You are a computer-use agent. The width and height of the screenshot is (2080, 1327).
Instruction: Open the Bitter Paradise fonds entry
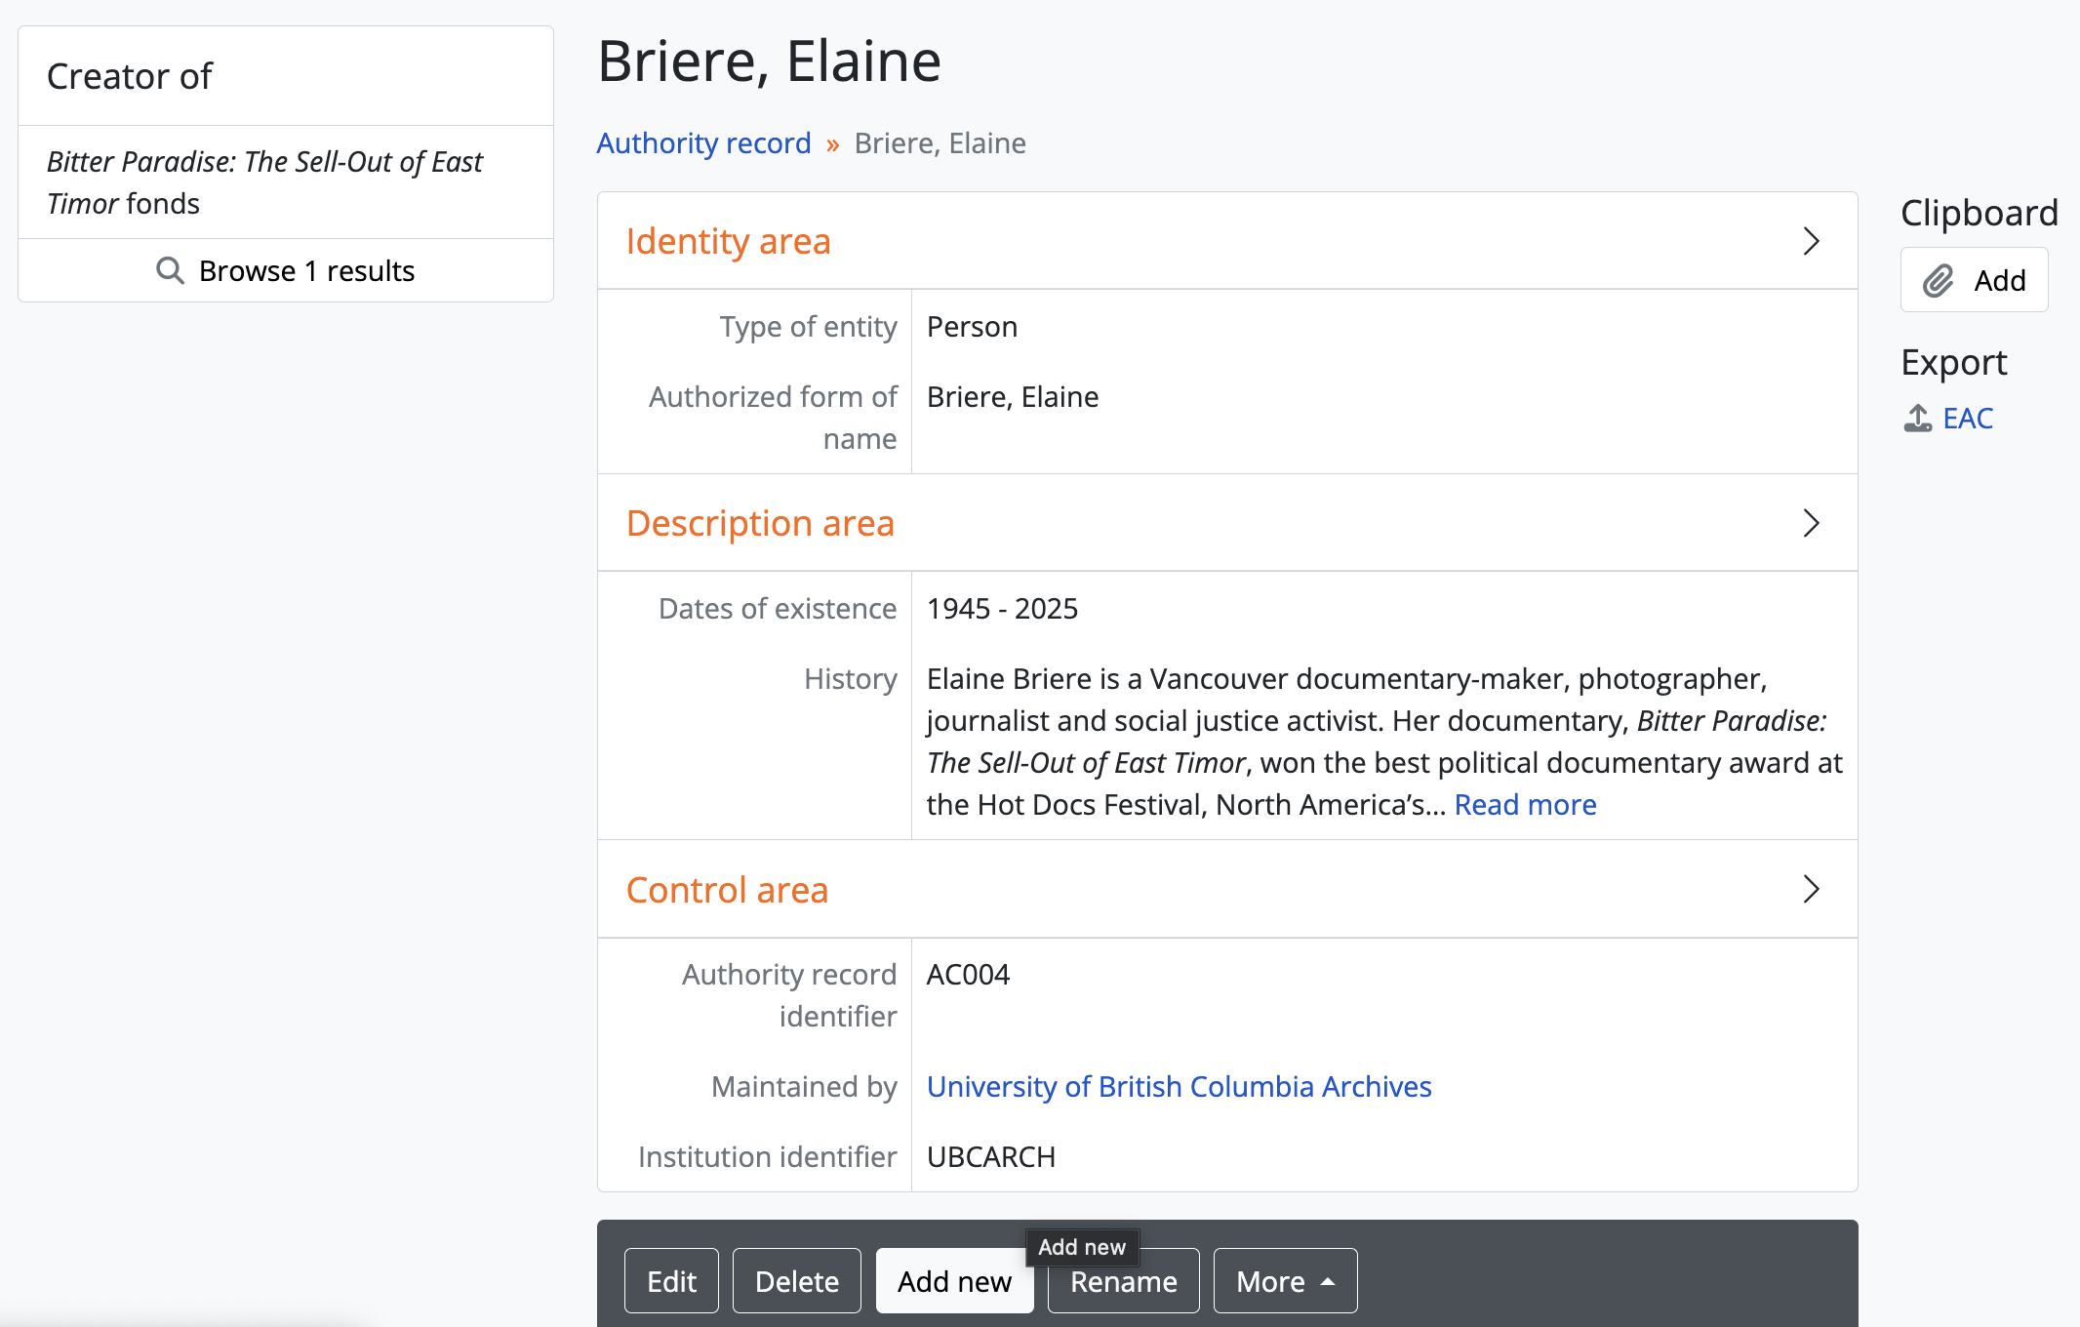264,182
